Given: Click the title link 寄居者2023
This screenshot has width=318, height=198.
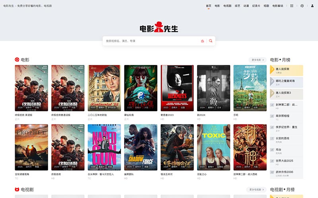Looking at the screenshot, I should pos(167,115).
